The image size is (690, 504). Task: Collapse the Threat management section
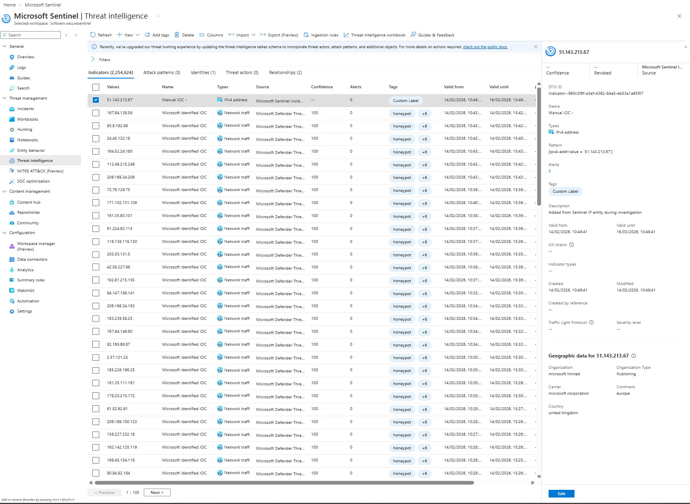pos(4,98)
